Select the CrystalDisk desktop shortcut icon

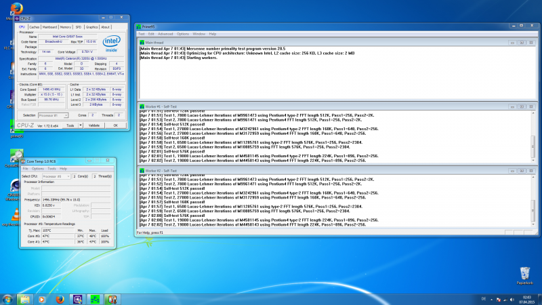click(16, 156)
